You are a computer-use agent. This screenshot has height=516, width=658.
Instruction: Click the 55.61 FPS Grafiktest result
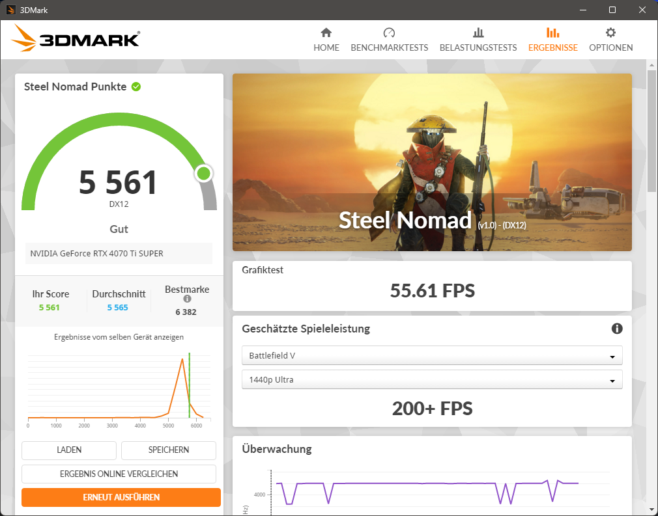click(x=432, y=290)
